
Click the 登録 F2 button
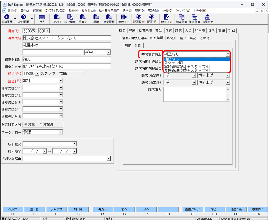34,209
